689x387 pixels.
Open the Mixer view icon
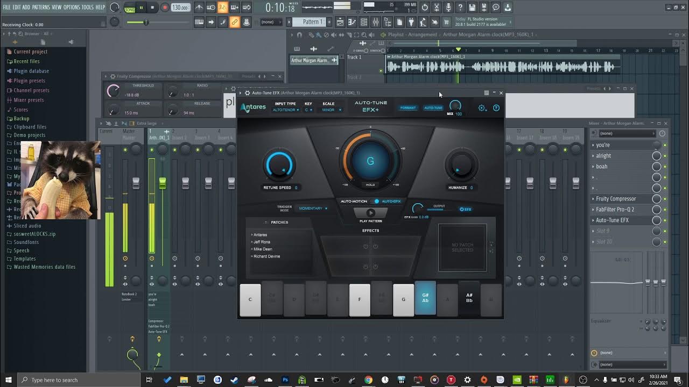tap(376, 22)
